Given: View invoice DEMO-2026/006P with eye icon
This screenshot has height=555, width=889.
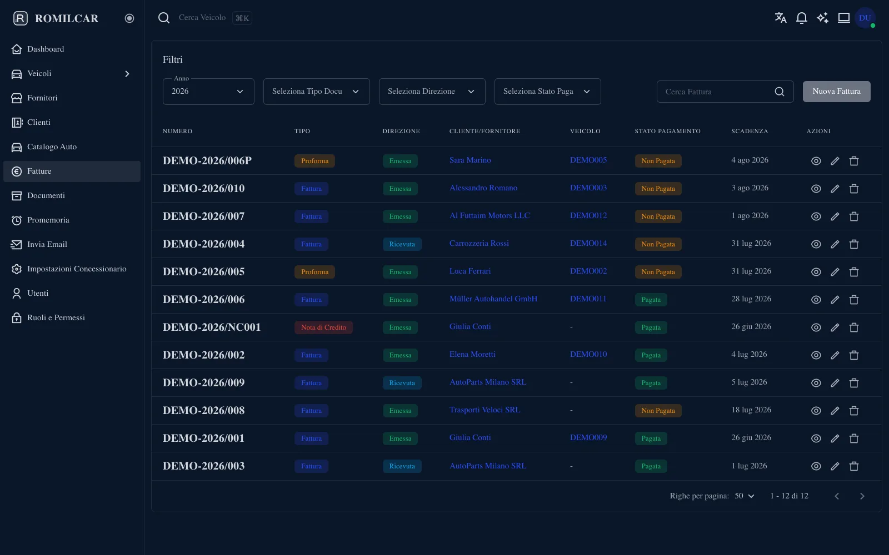Looking at the screenshot, I should (816, 161).
